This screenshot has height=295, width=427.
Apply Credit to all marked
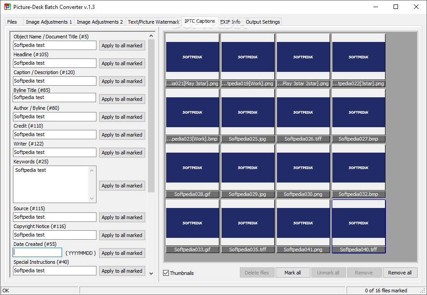point(122,135)
